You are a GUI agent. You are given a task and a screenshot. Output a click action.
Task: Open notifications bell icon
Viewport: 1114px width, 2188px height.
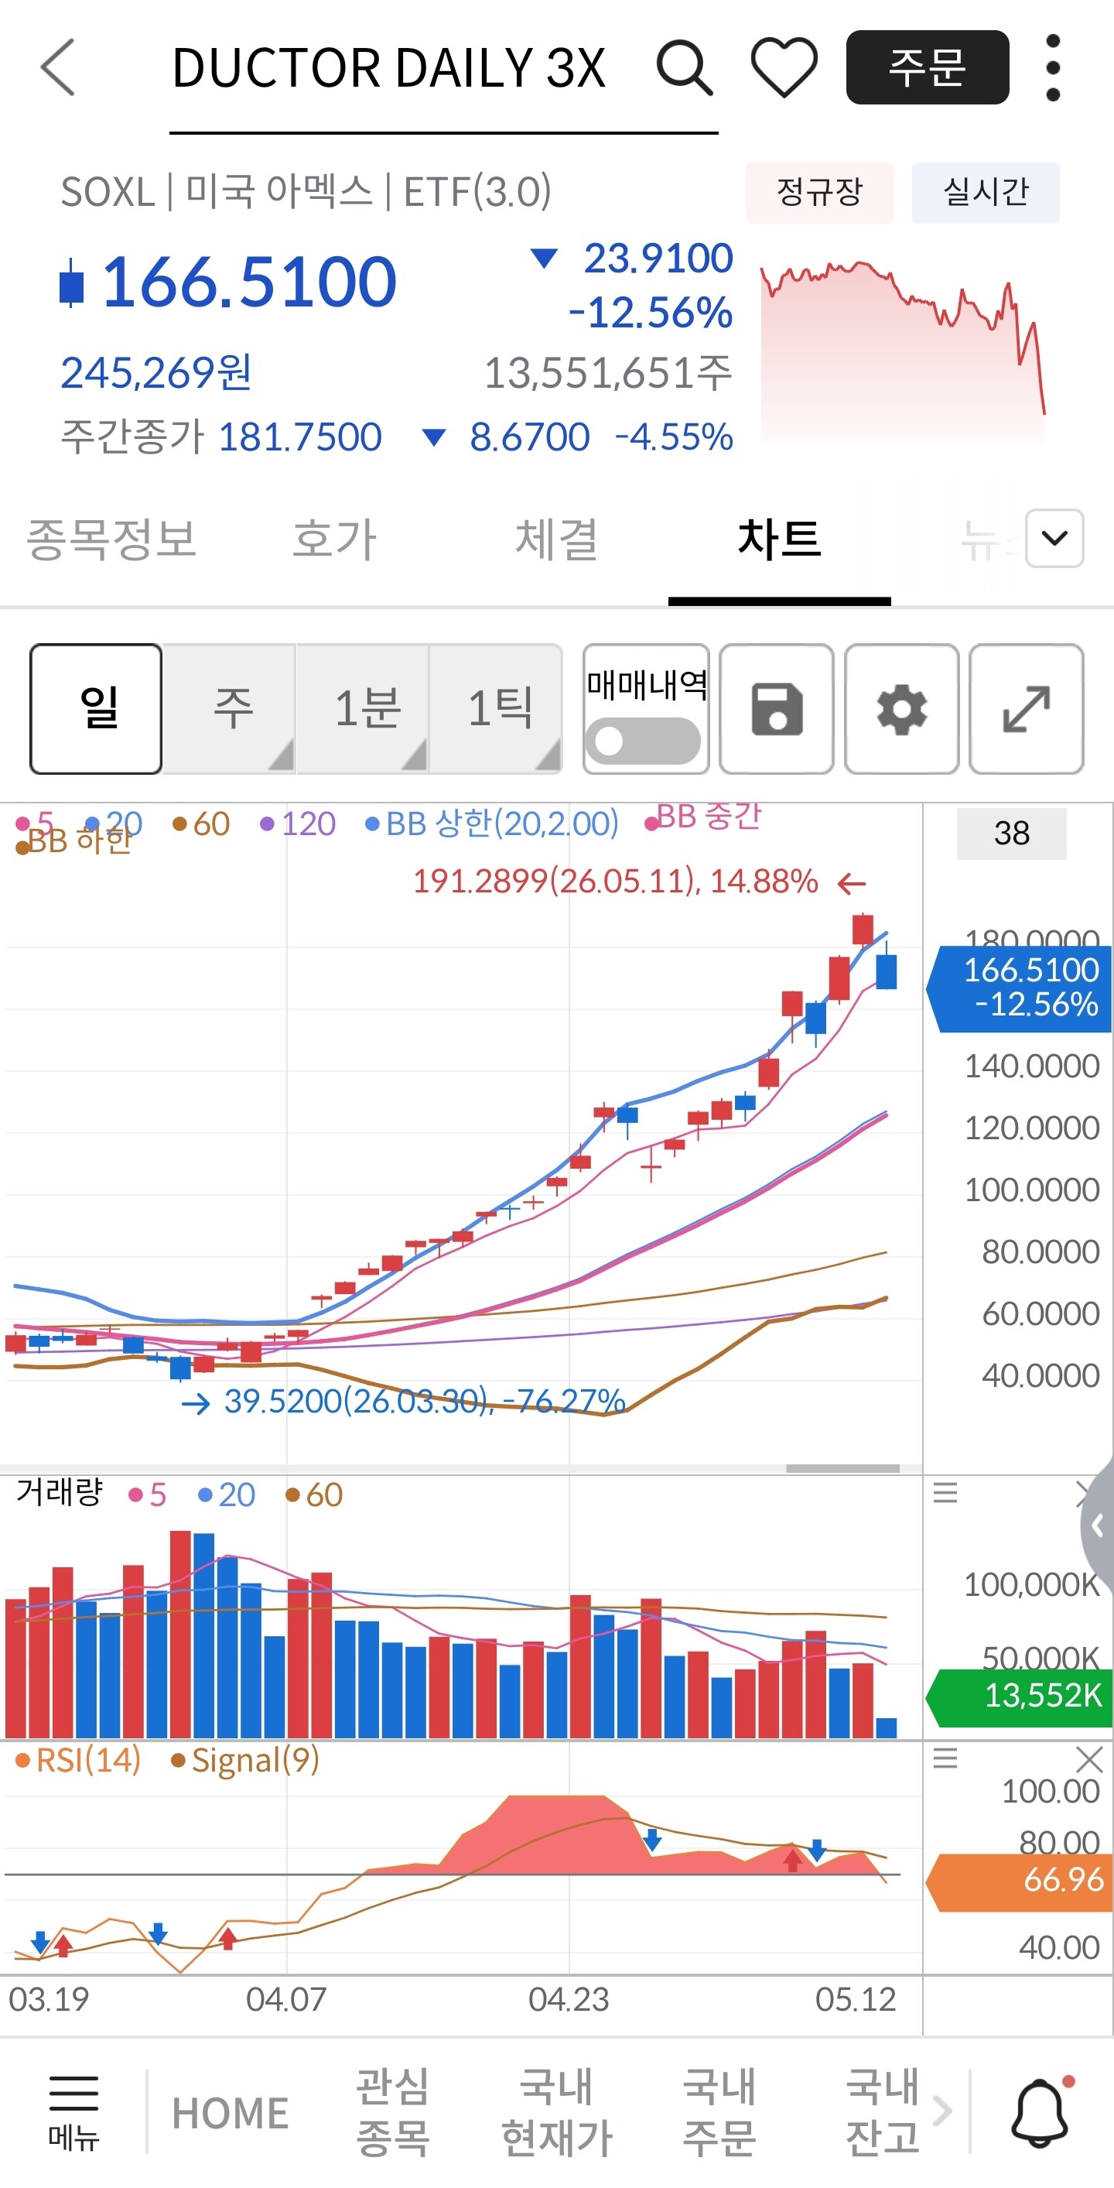pos(1041,2113)
